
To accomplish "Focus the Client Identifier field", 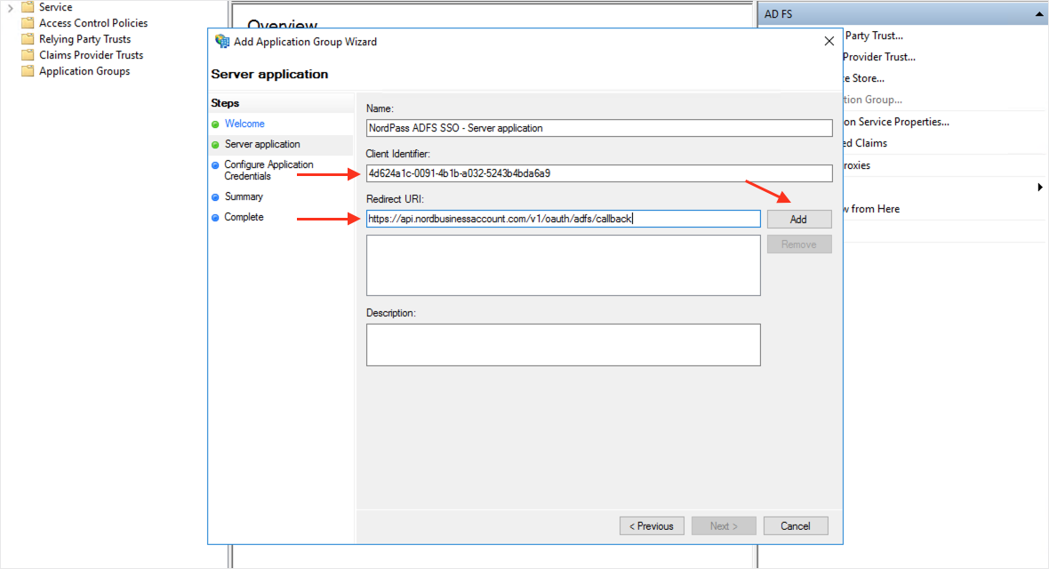I will click(x=599, y=173).
